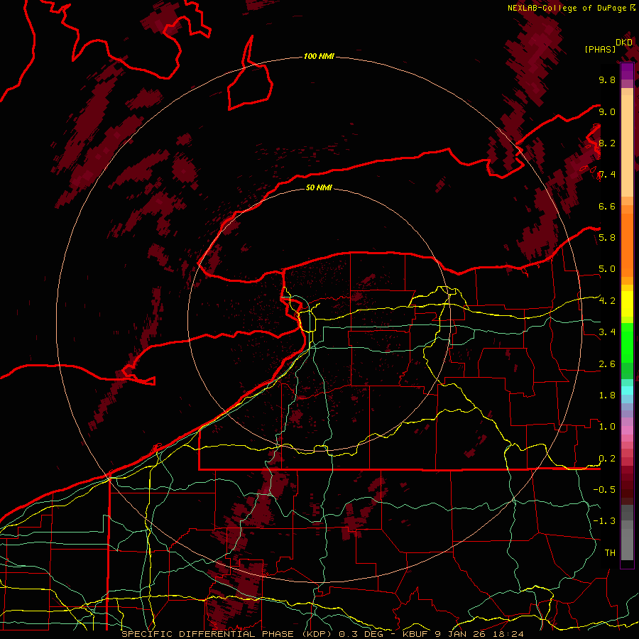Click the TH label on color scale
Image resolution: width=639 pixels, height=639 pixels.
tap(610, 553)
